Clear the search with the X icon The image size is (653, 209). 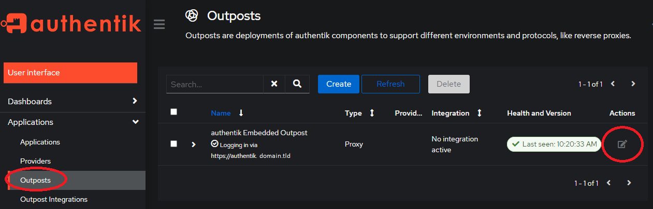click(274, 84)
